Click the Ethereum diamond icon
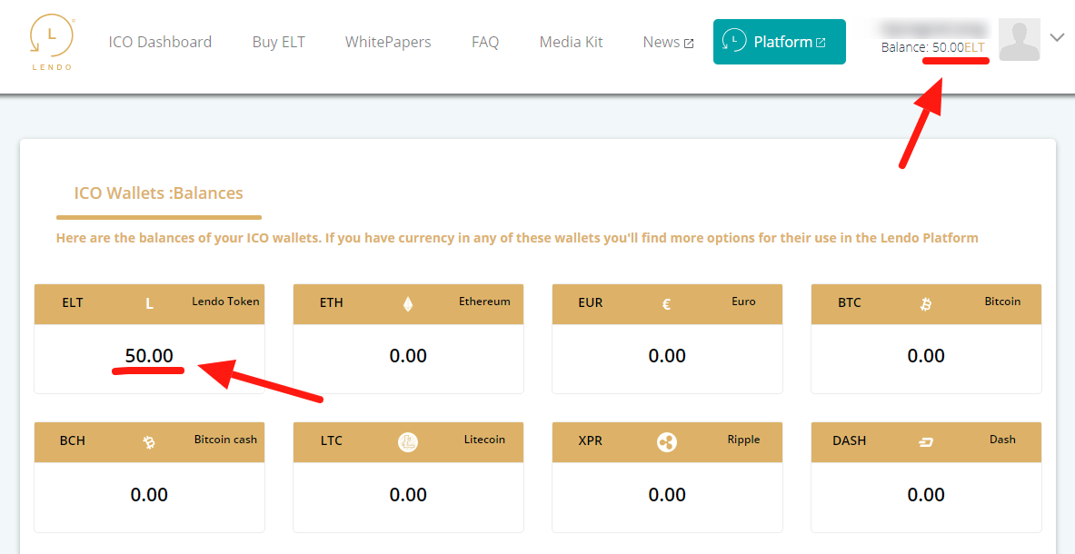 [408, 304]
